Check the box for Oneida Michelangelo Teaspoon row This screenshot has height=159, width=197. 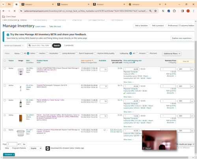5,86
